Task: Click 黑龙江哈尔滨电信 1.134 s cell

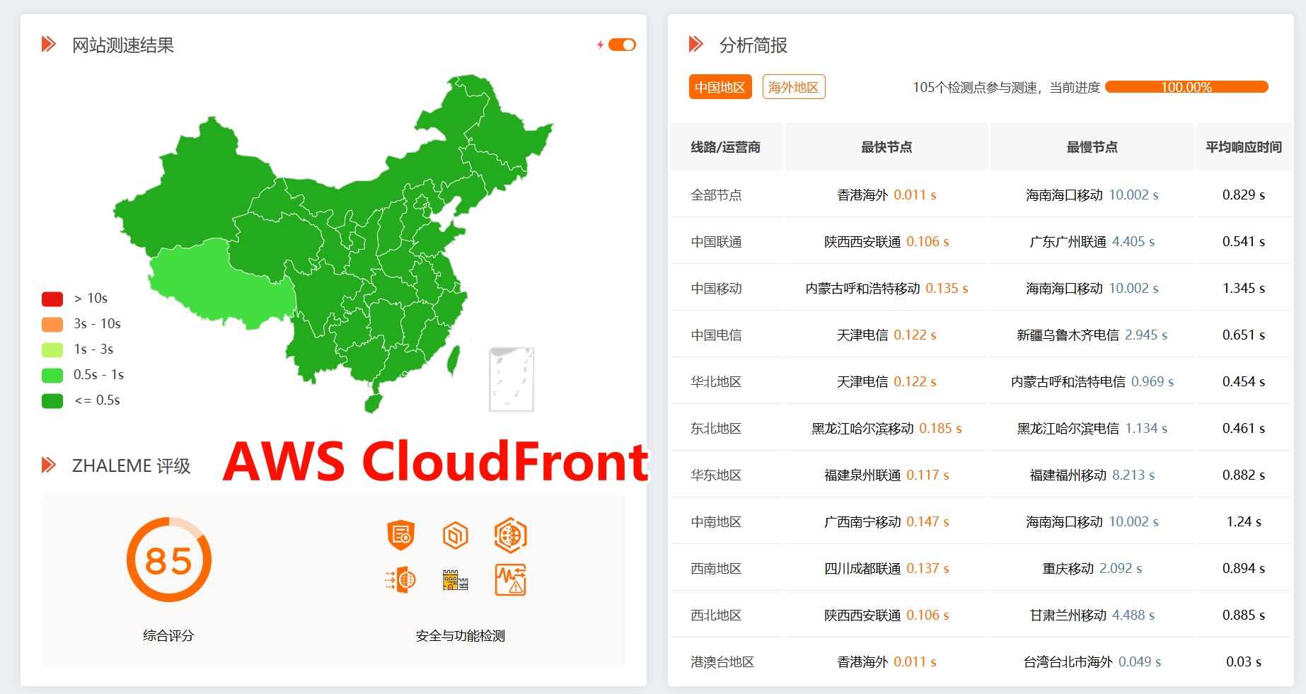Action: tap(1092, 428)
